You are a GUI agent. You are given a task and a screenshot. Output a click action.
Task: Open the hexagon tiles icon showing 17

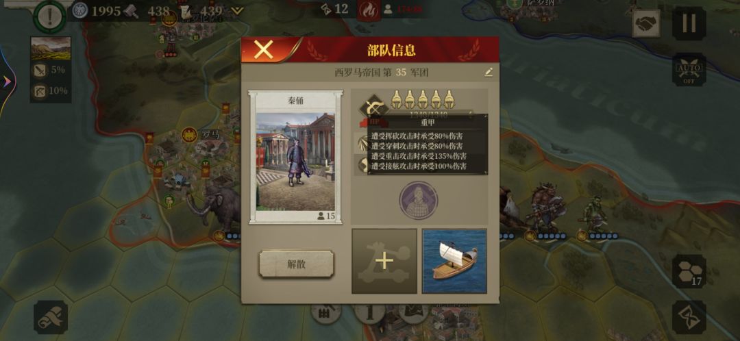[x=689, y=271]
